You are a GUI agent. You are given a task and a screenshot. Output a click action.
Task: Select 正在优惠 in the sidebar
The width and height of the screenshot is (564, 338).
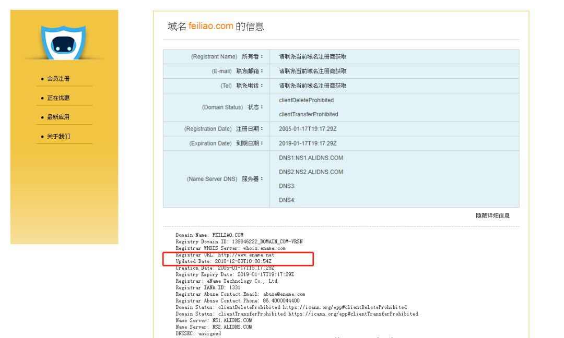tap(58, 98)
